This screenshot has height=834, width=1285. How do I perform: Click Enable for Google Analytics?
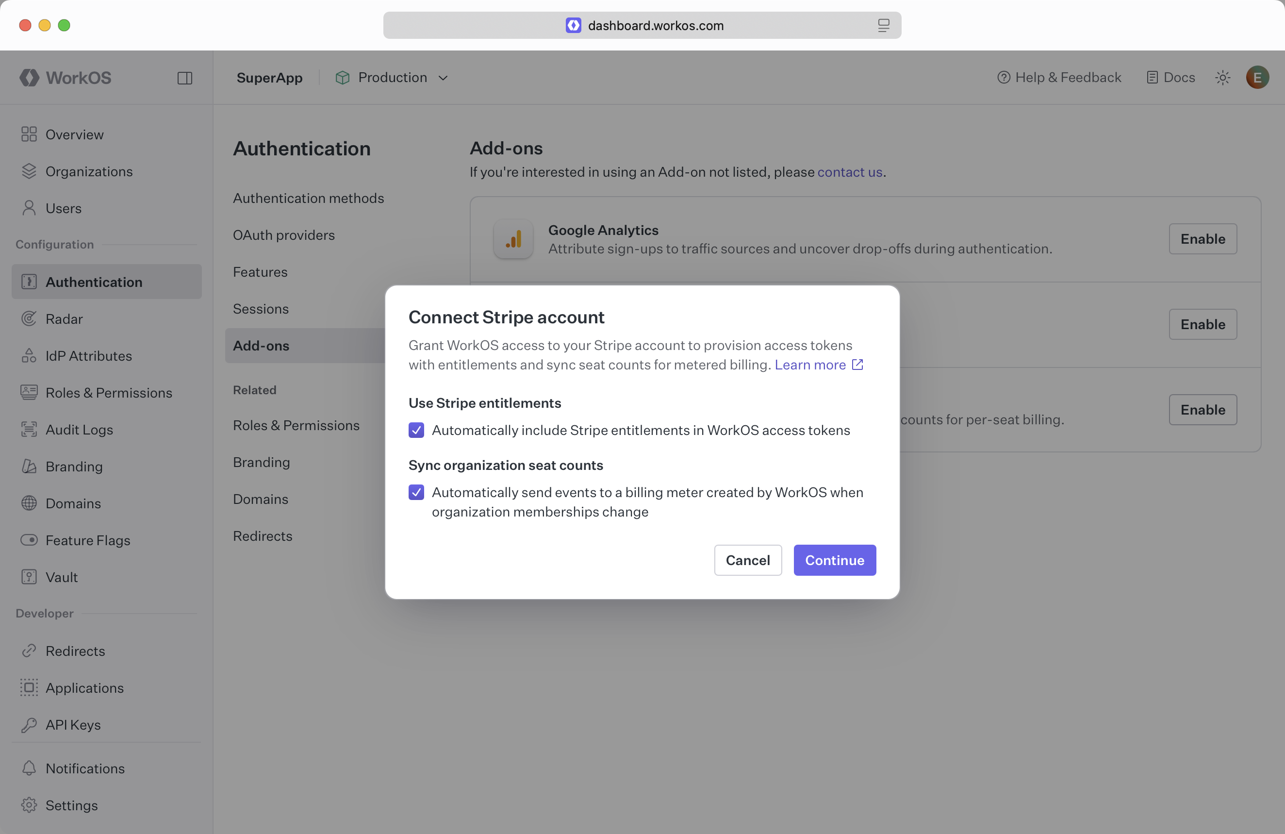1203,239
